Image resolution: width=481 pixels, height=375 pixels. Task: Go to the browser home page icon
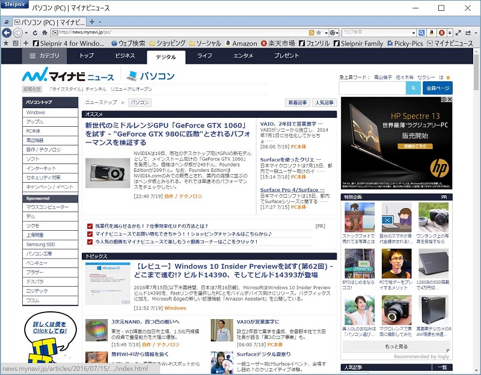coord(44,32)
